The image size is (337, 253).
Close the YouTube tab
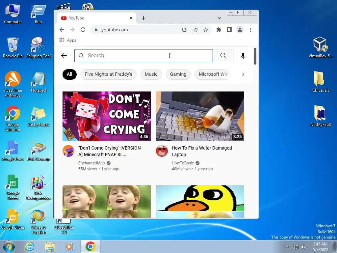pos(131,18)
